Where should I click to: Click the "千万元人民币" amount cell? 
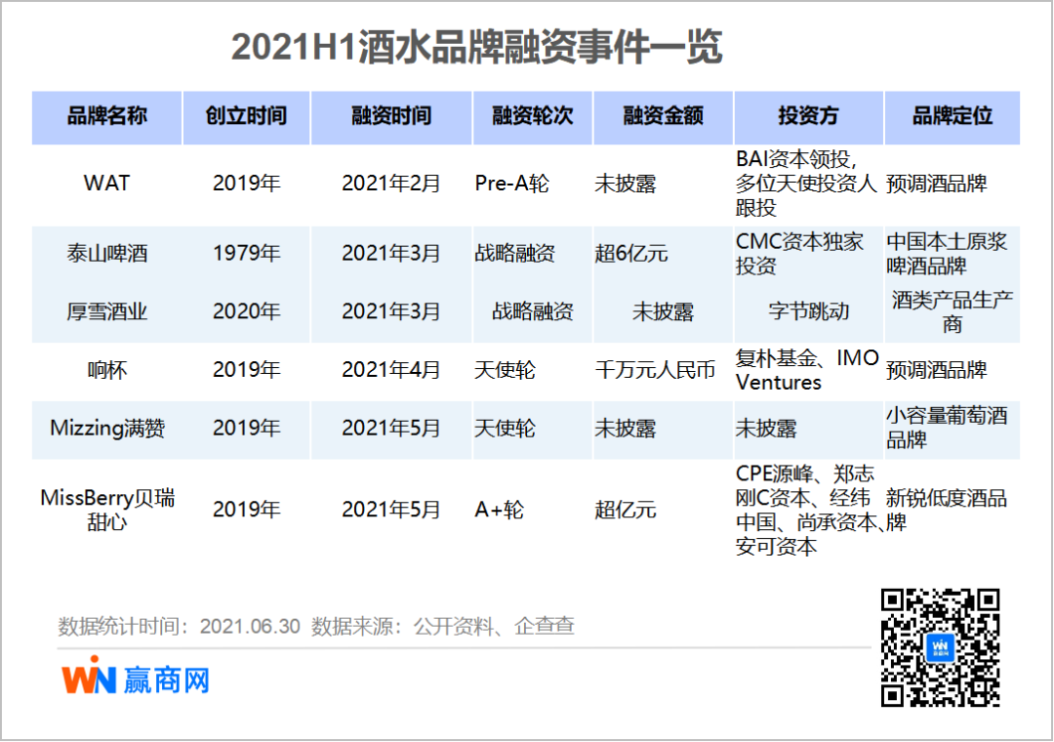656,370
